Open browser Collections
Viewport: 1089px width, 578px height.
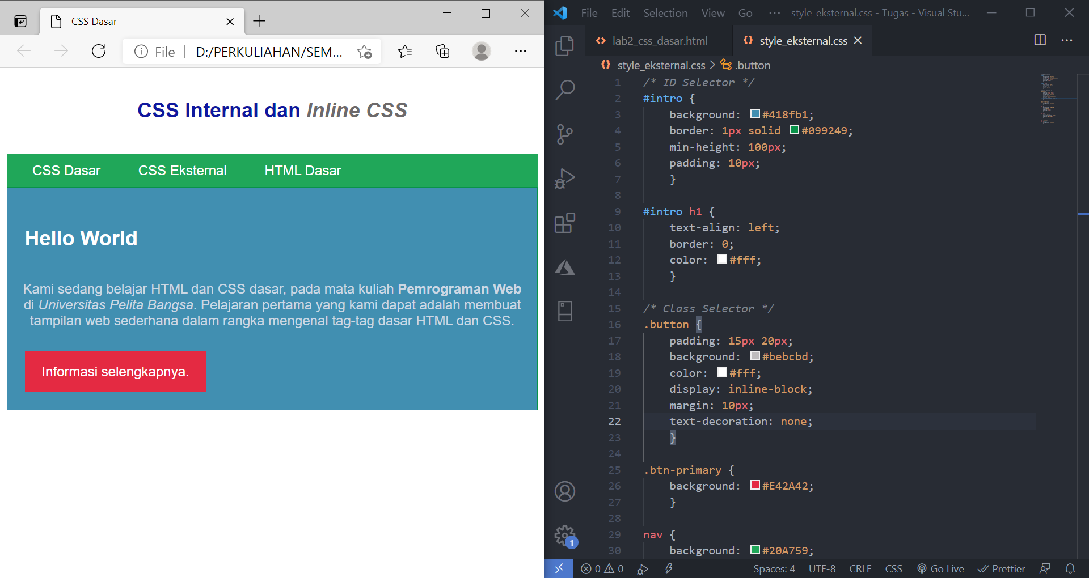[x=442, y=52]
